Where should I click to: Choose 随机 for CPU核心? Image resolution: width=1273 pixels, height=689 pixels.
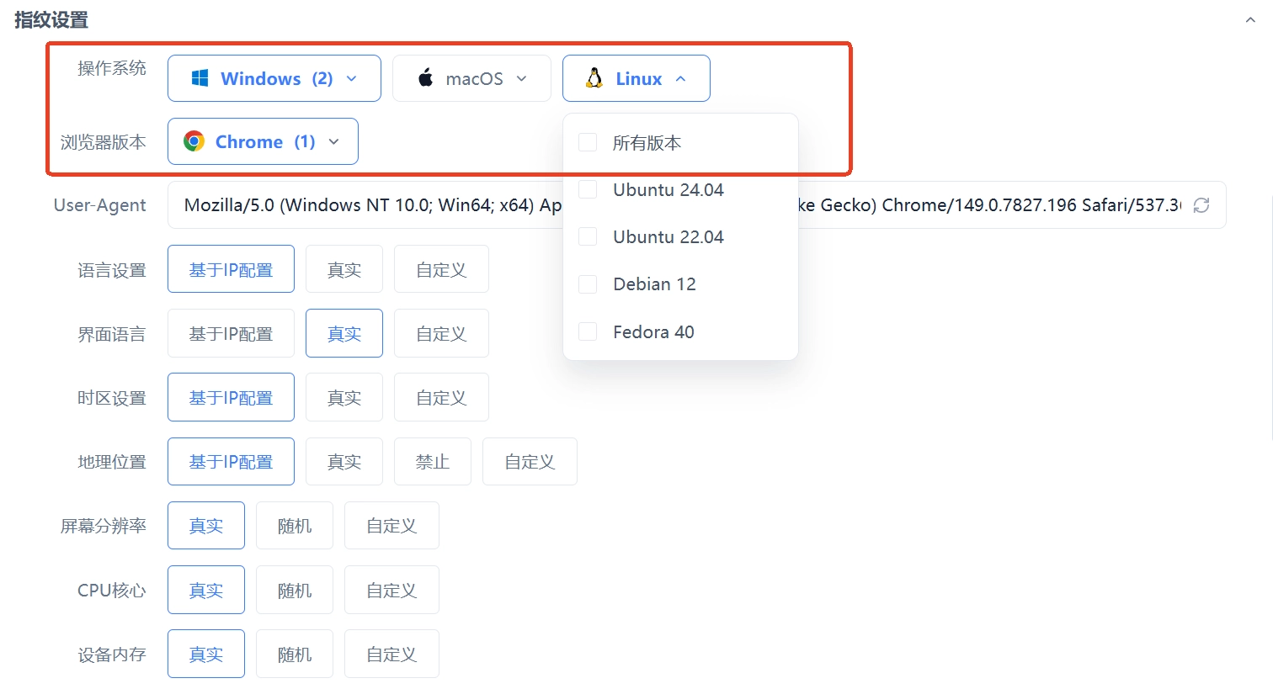pyautogui.click(x=295, y=590)
